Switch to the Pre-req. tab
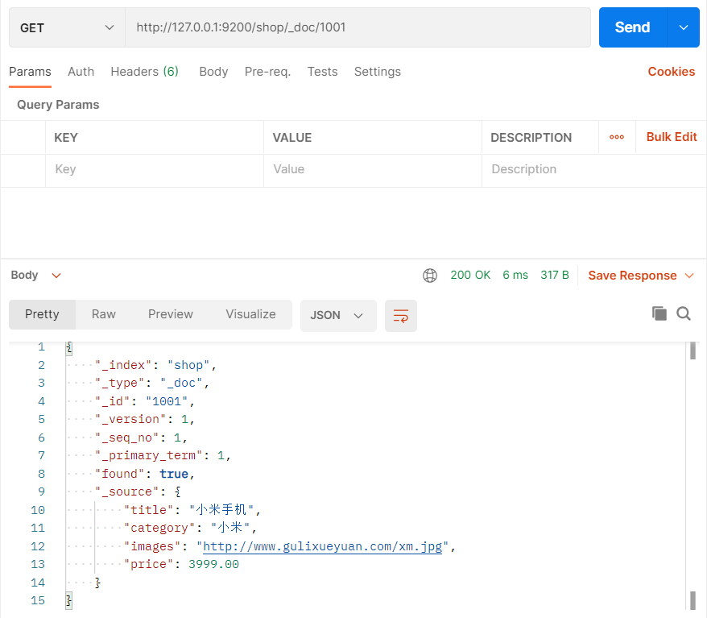Viewport: 707px width, 618px height. [x=268, y=72]
